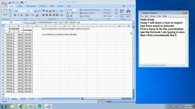Toggle Center horizontal alignment
This screenshot has height=109, width=195.
[x=47, y=15]
